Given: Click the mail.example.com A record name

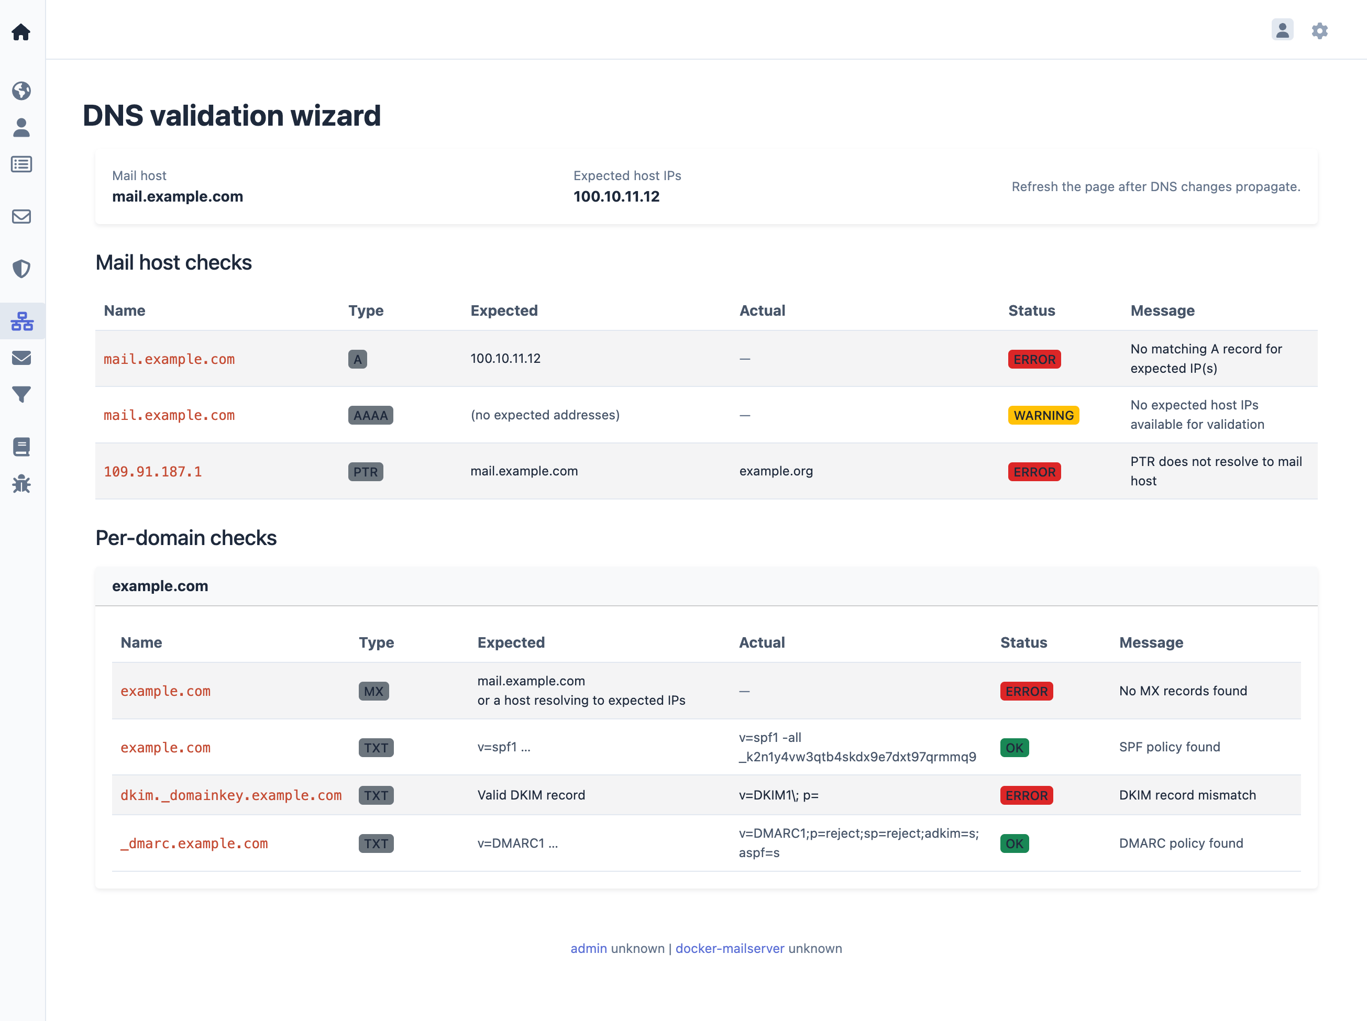Looking at the screenshot, I should pos(169,359).
